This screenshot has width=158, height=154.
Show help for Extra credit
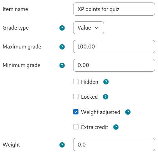pos(116,127)
